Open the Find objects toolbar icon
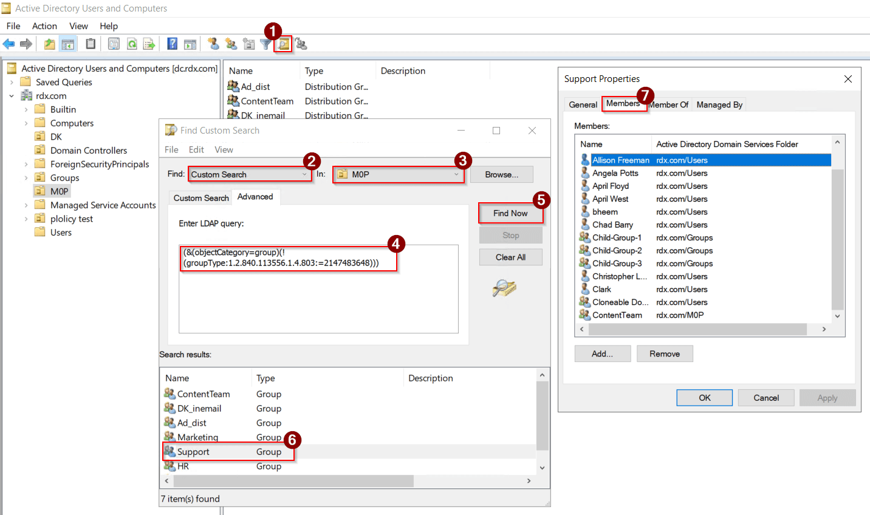Viewport: 870px width, 515px height. pyautogui.click(x=283, y=43)
